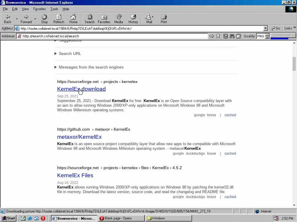This screenshot has height=222, width=297.
Task: Click the insecure page icon in Browservice address bar
Action: pos(19,36)
